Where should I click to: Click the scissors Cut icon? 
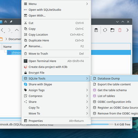tap(26, 23)
